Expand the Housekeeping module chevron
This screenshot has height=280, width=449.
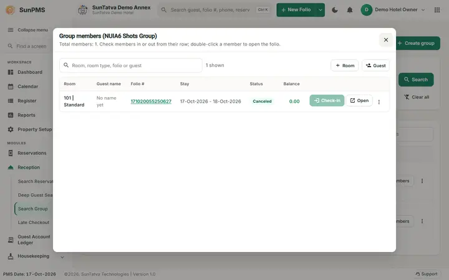pos(62,257)
